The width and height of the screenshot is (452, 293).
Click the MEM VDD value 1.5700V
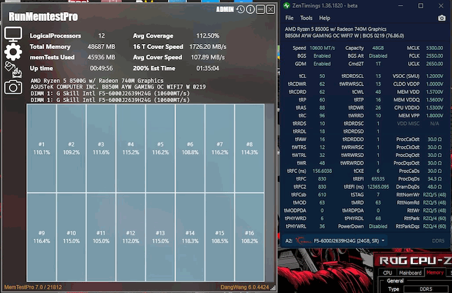pyautogui.click(x=434, y=92)
